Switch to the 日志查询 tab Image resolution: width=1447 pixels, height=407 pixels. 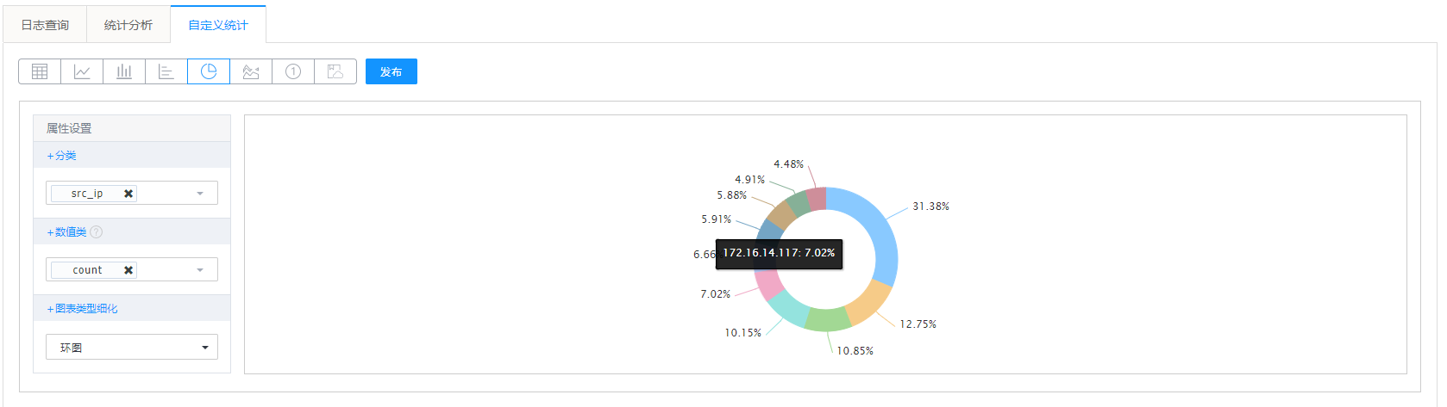(x=45, y=25)
